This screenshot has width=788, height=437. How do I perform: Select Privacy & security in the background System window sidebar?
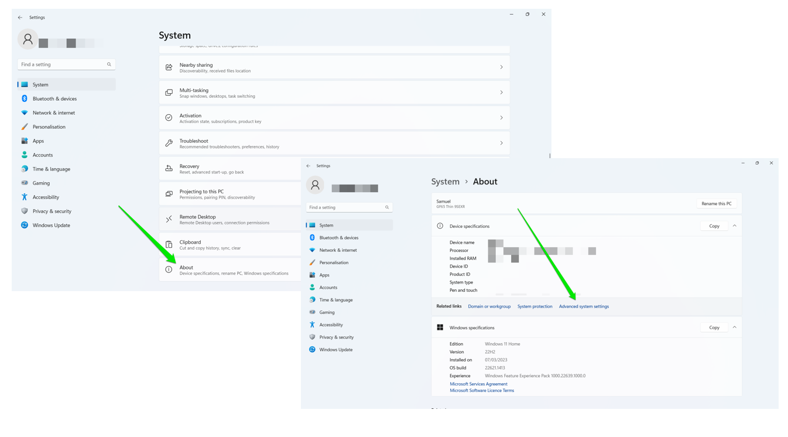tap(52, 211)
